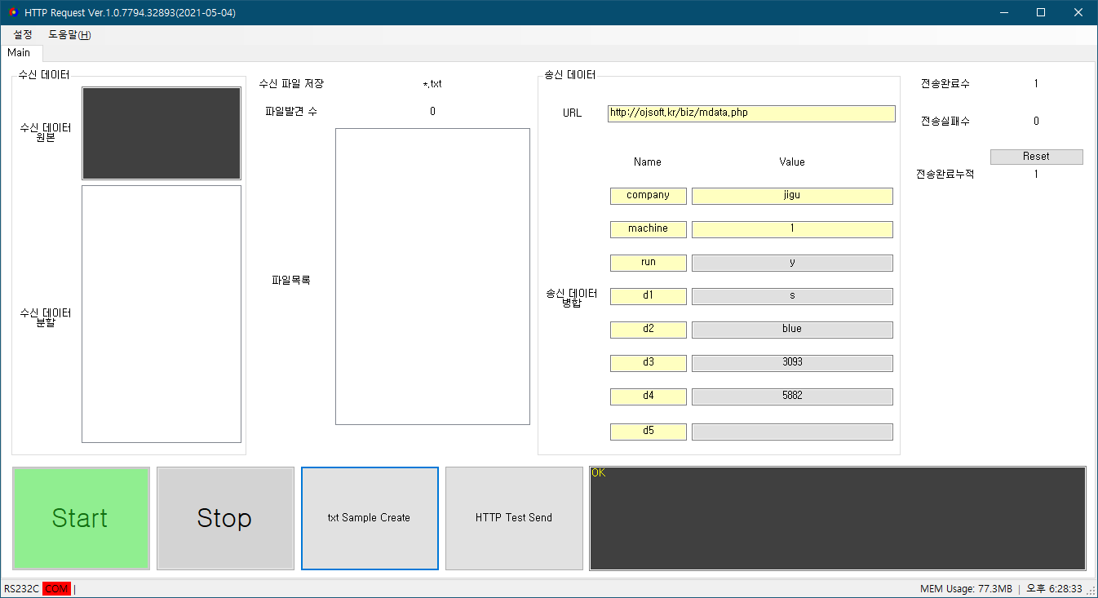
Task: Click the OK text in log area
Action: click(x=599, y=473)
